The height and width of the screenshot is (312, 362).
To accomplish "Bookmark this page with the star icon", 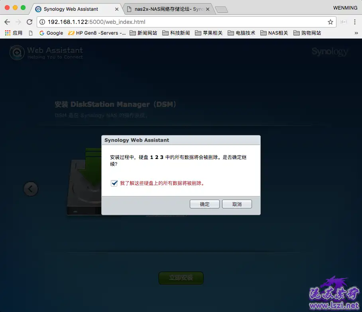I will (331, 22).
